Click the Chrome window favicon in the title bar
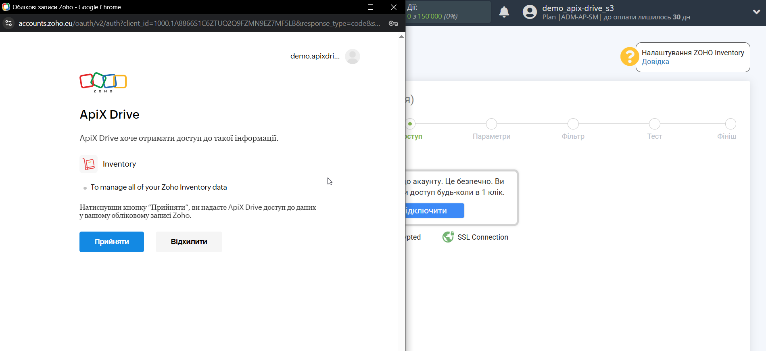Screen dimensions: 766x351 (6, 7)
